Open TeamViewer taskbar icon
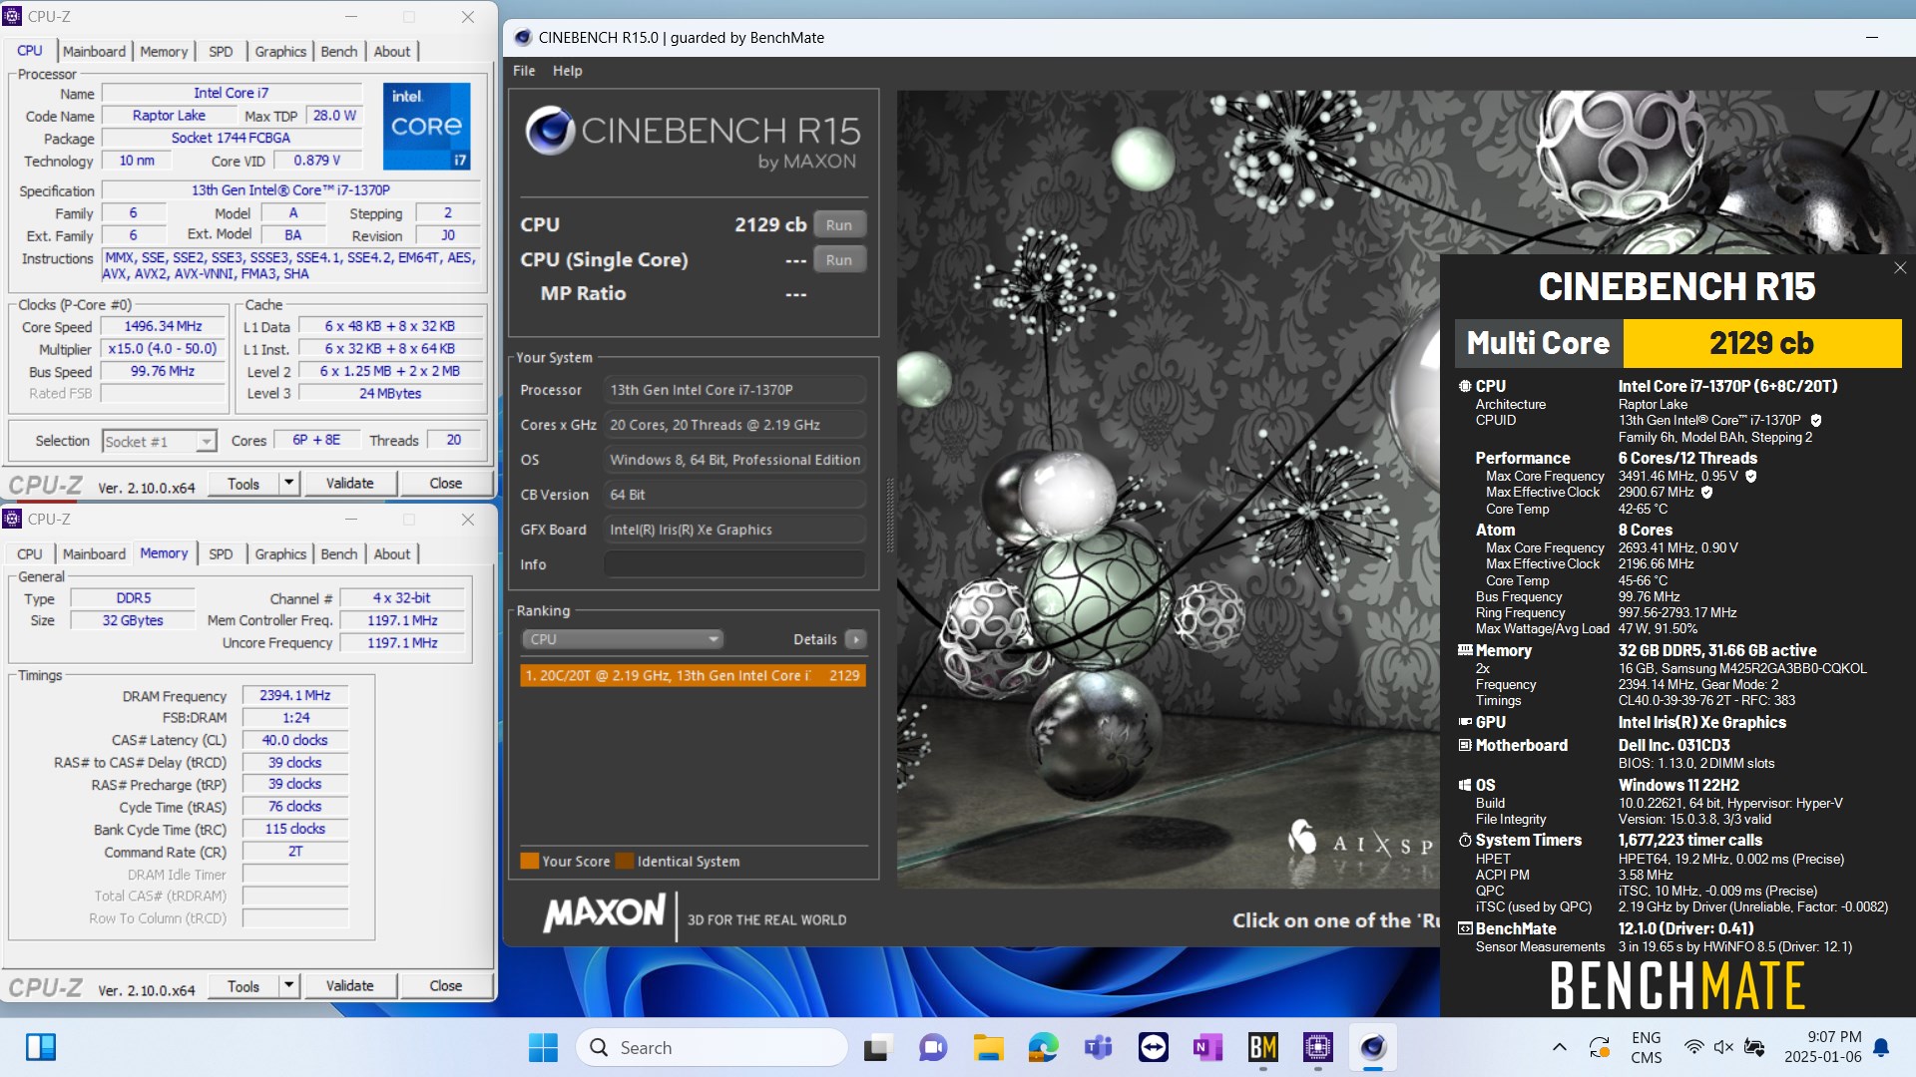The height and width of the screenshot is (1077, 1916). pyautogui.click(x=1153, y=1047)
